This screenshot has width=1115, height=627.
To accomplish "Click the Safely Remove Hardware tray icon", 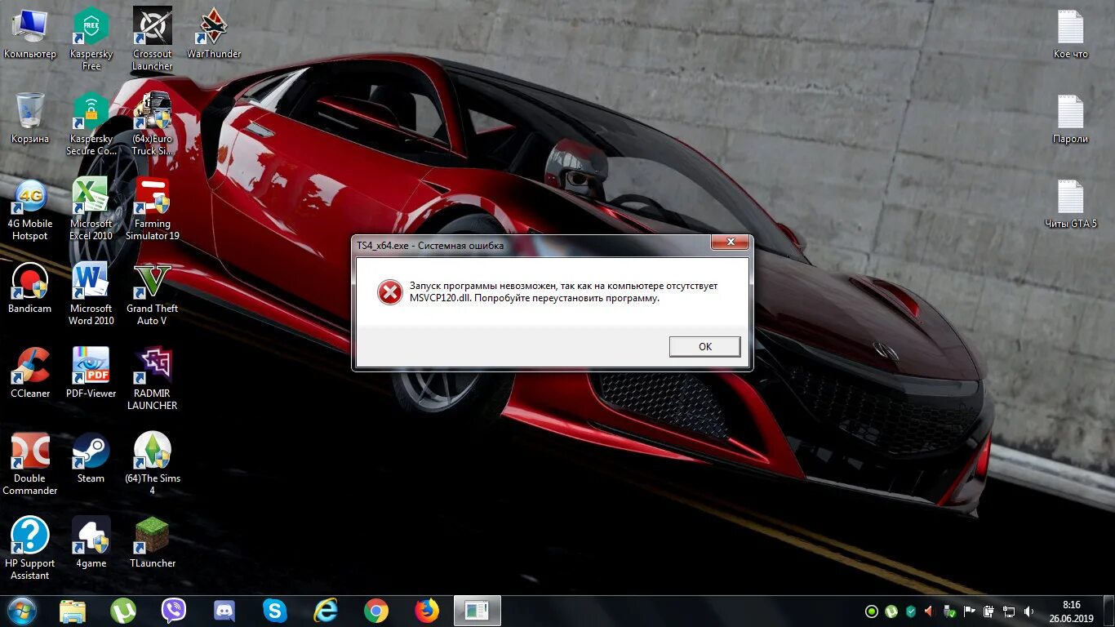I will click(x=949, y=611).
